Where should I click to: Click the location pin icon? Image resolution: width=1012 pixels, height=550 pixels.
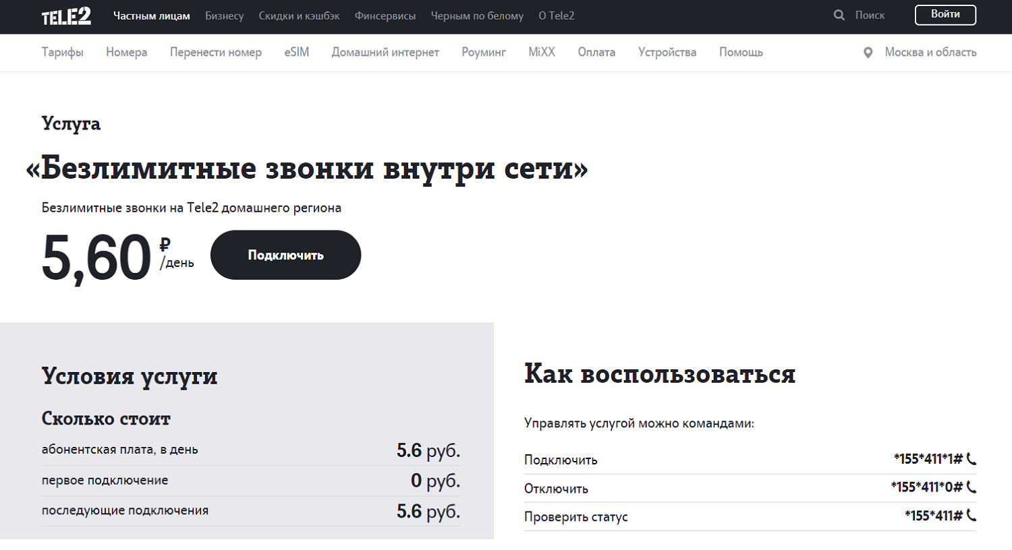pyautogui.click(x=868, y=53)
